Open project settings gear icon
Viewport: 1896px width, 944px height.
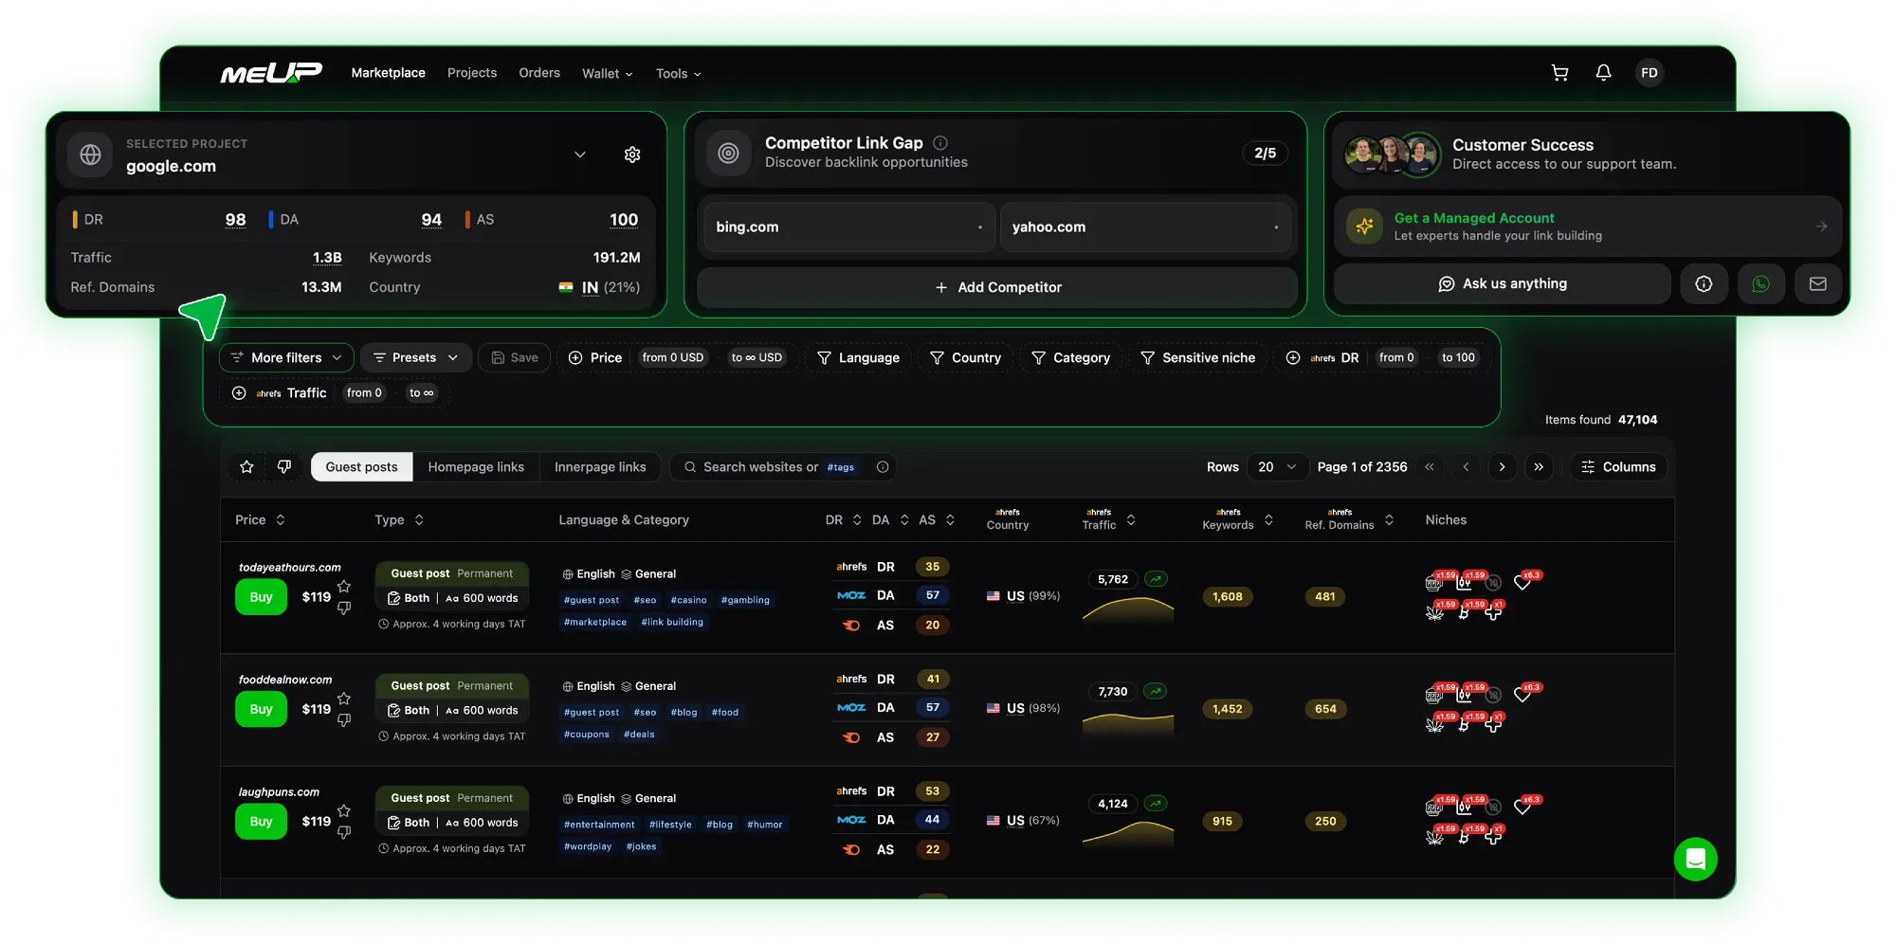(632, 154)
